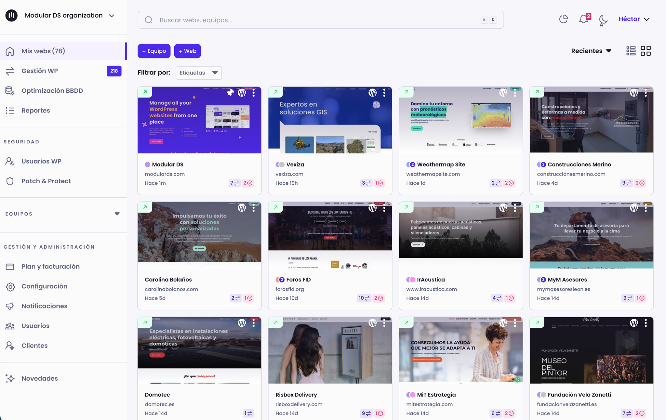The height and width of the screenshot is (420, 666).
Task: Click the purple tag dot on Modular DS
Action: [147, 164]
